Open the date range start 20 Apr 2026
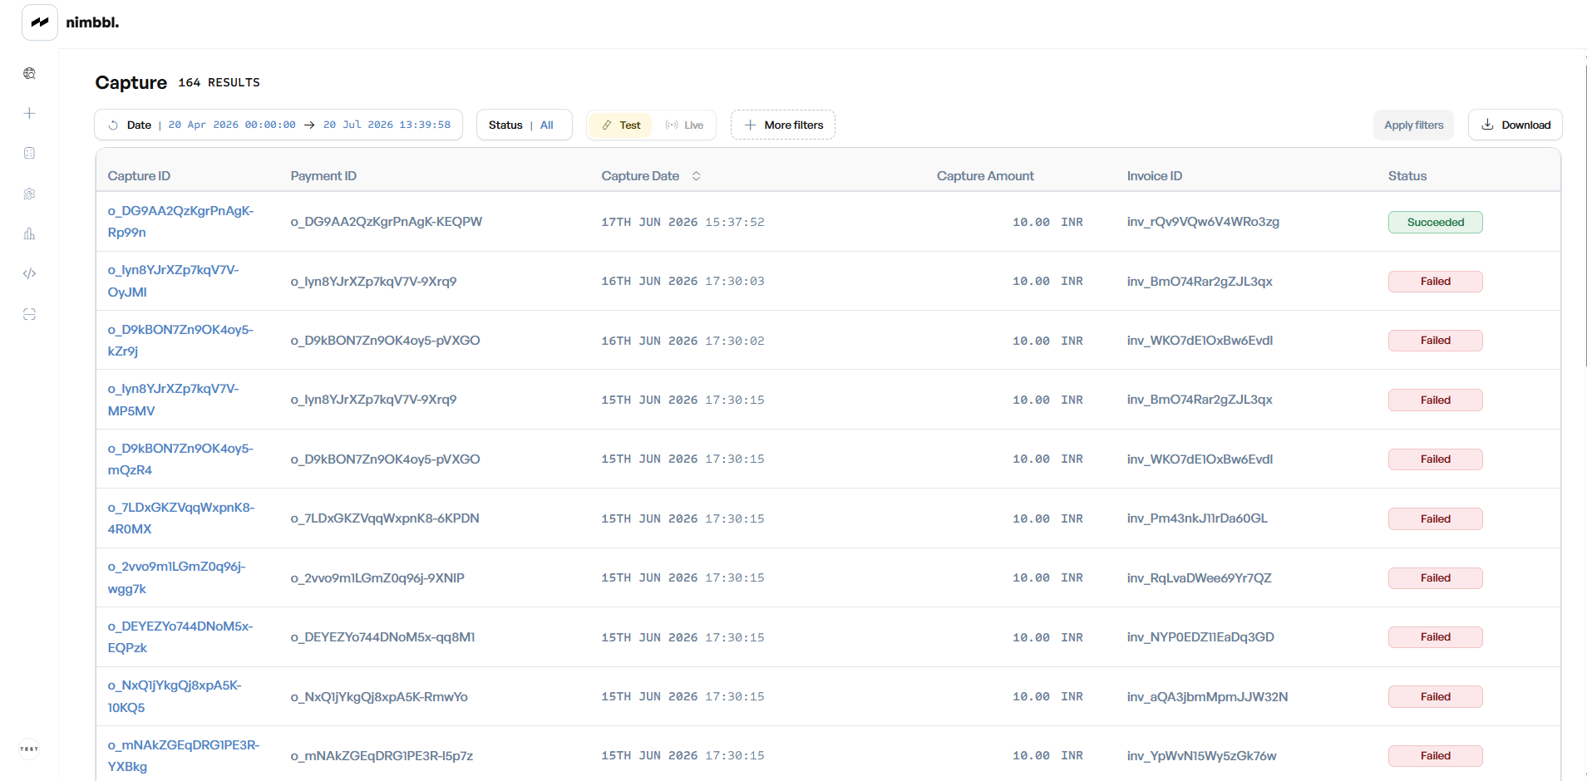 pyautogui.click(x=232, y=125)
